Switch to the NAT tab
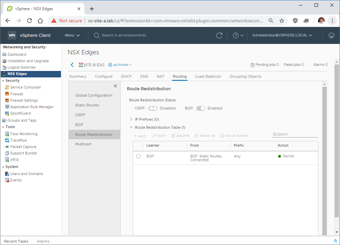This screenshot has width=340, height=245. coord(161,76)
